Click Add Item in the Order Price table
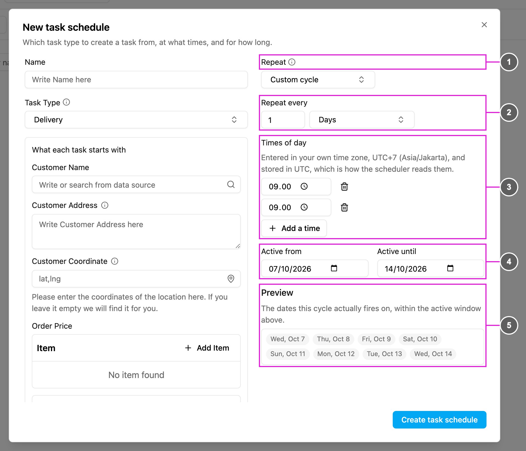 pos(207,348)
